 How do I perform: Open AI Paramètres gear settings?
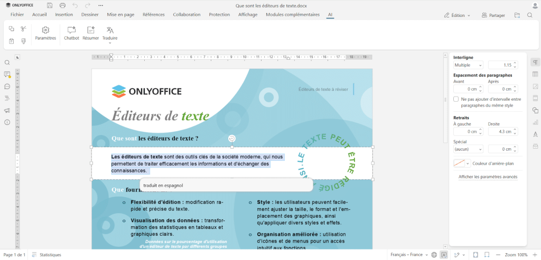[x=45, y=33]
